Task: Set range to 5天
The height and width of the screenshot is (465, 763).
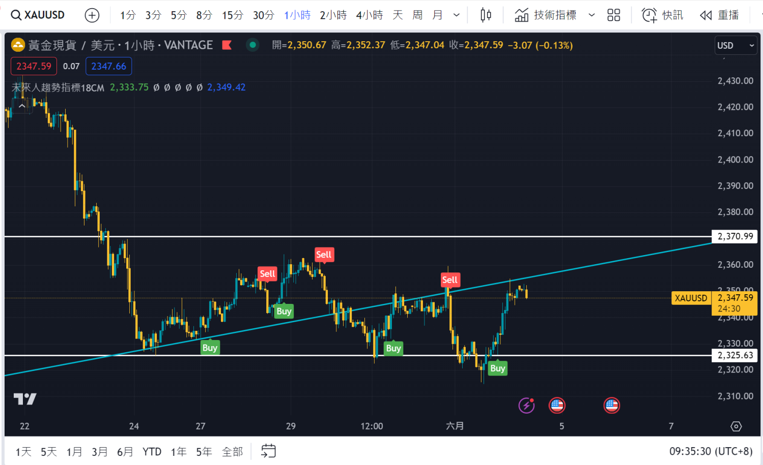Action: point(49,452)
